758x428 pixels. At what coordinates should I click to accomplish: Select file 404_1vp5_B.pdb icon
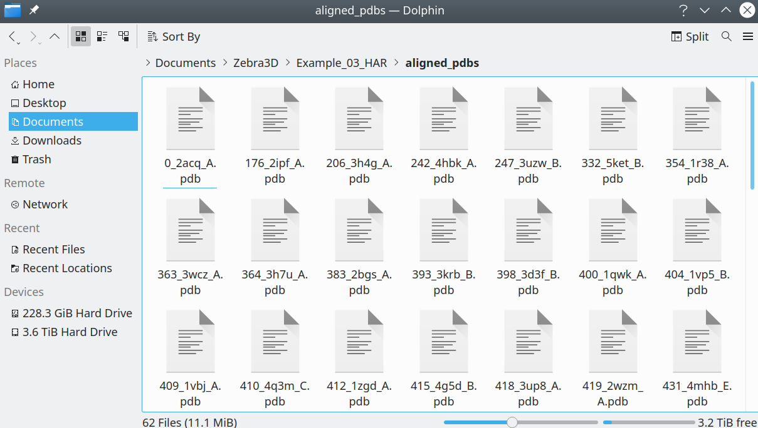(x=697, y=230)
